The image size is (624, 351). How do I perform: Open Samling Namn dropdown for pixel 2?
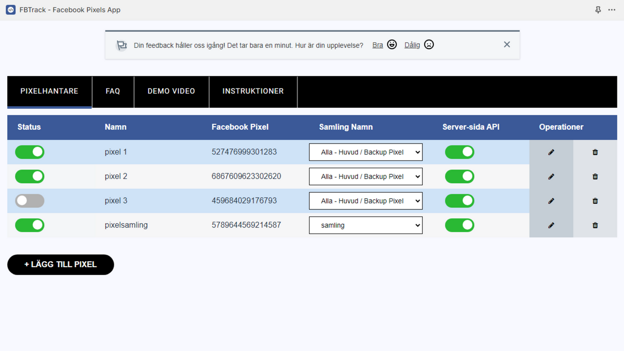tap(366, 176)
